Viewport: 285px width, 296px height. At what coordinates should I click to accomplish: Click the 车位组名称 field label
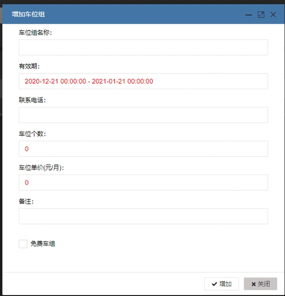35,33
